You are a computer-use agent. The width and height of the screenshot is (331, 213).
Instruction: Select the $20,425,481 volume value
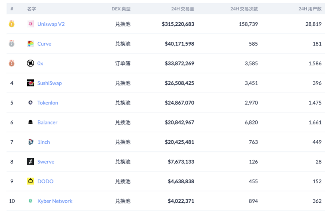tap(179, 142)
